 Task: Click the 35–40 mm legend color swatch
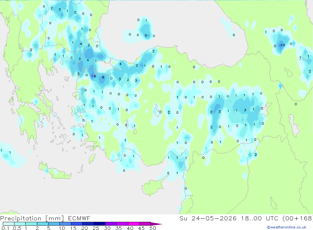tap(122, 224)
